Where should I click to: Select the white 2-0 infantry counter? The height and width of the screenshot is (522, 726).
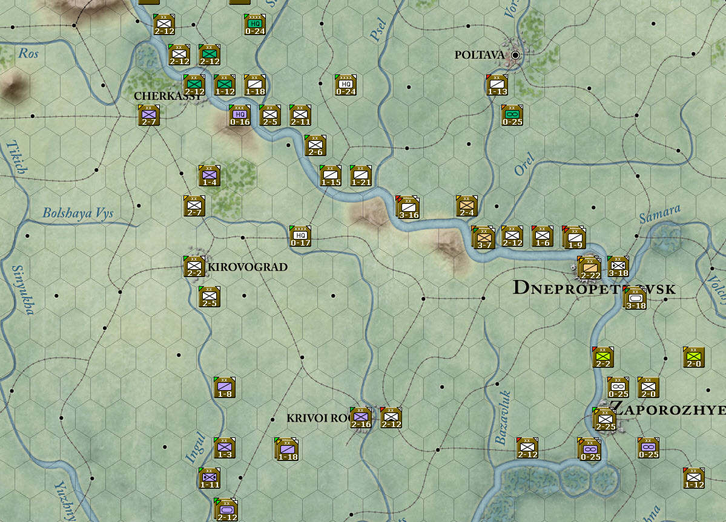pos(648,388)
